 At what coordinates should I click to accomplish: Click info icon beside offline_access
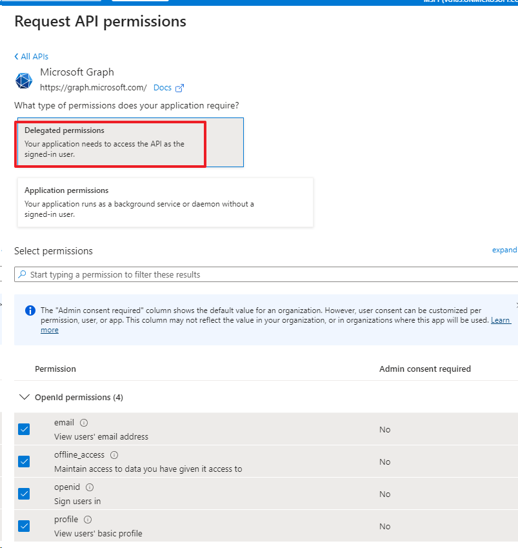(114, 455)
